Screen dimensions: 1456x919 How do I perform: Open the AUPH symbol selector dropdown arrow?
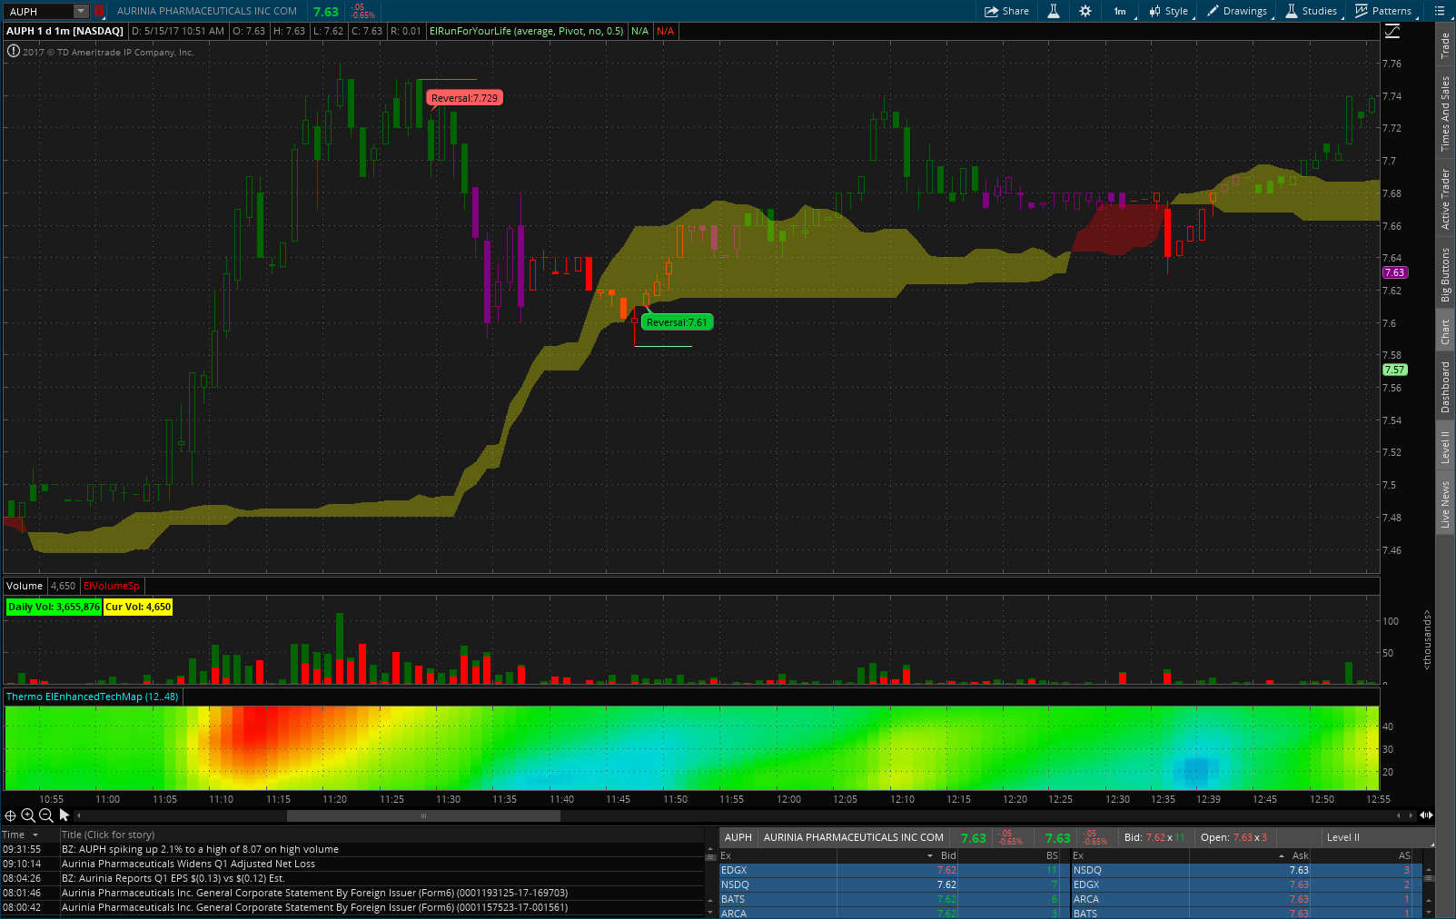(80, 11)
